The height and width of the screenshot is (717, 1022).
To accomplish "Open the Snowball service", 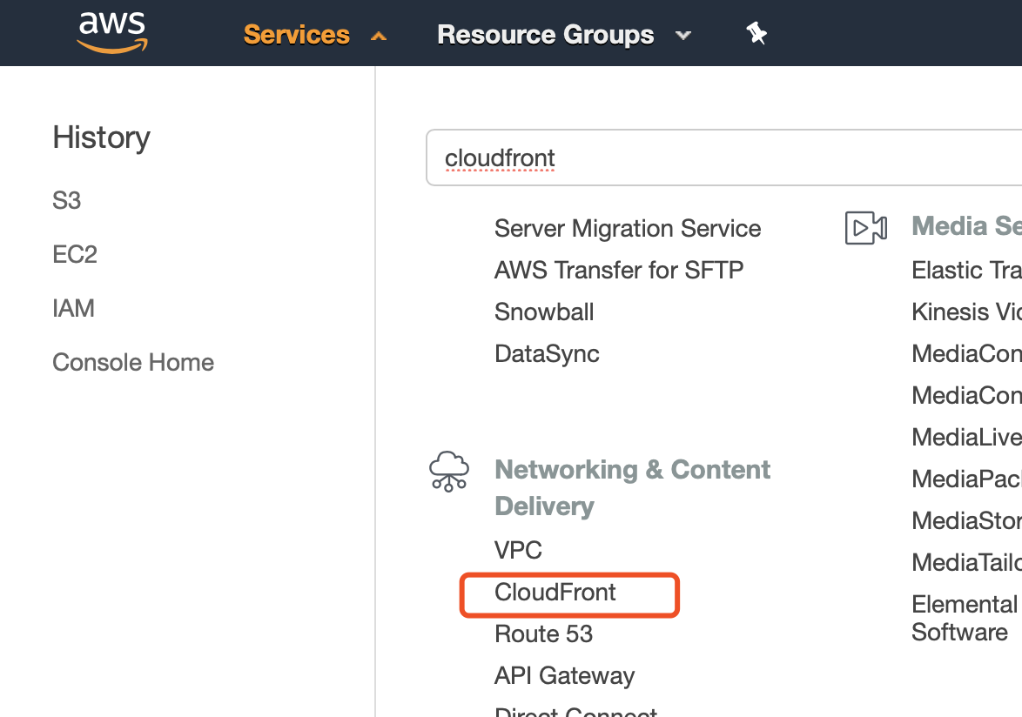I will 544,312.
